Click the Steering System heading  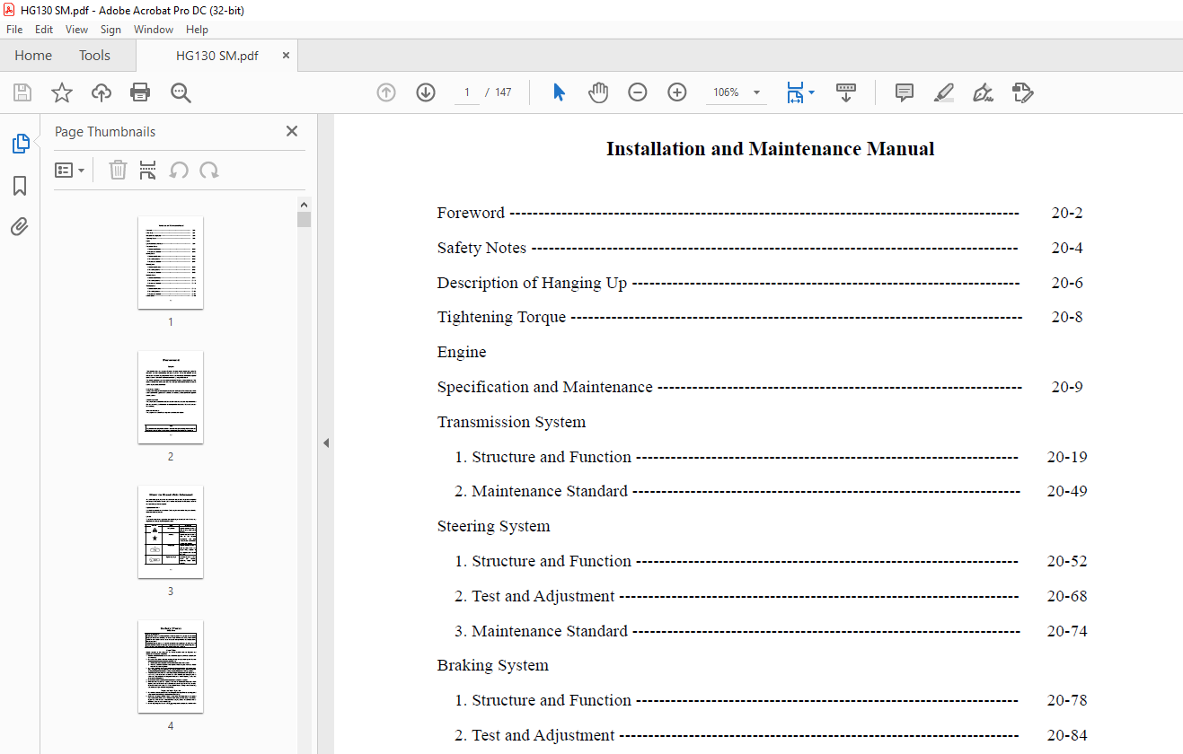(493, 526)
